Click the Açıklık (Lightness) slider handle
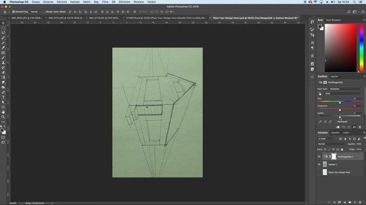 340,117
